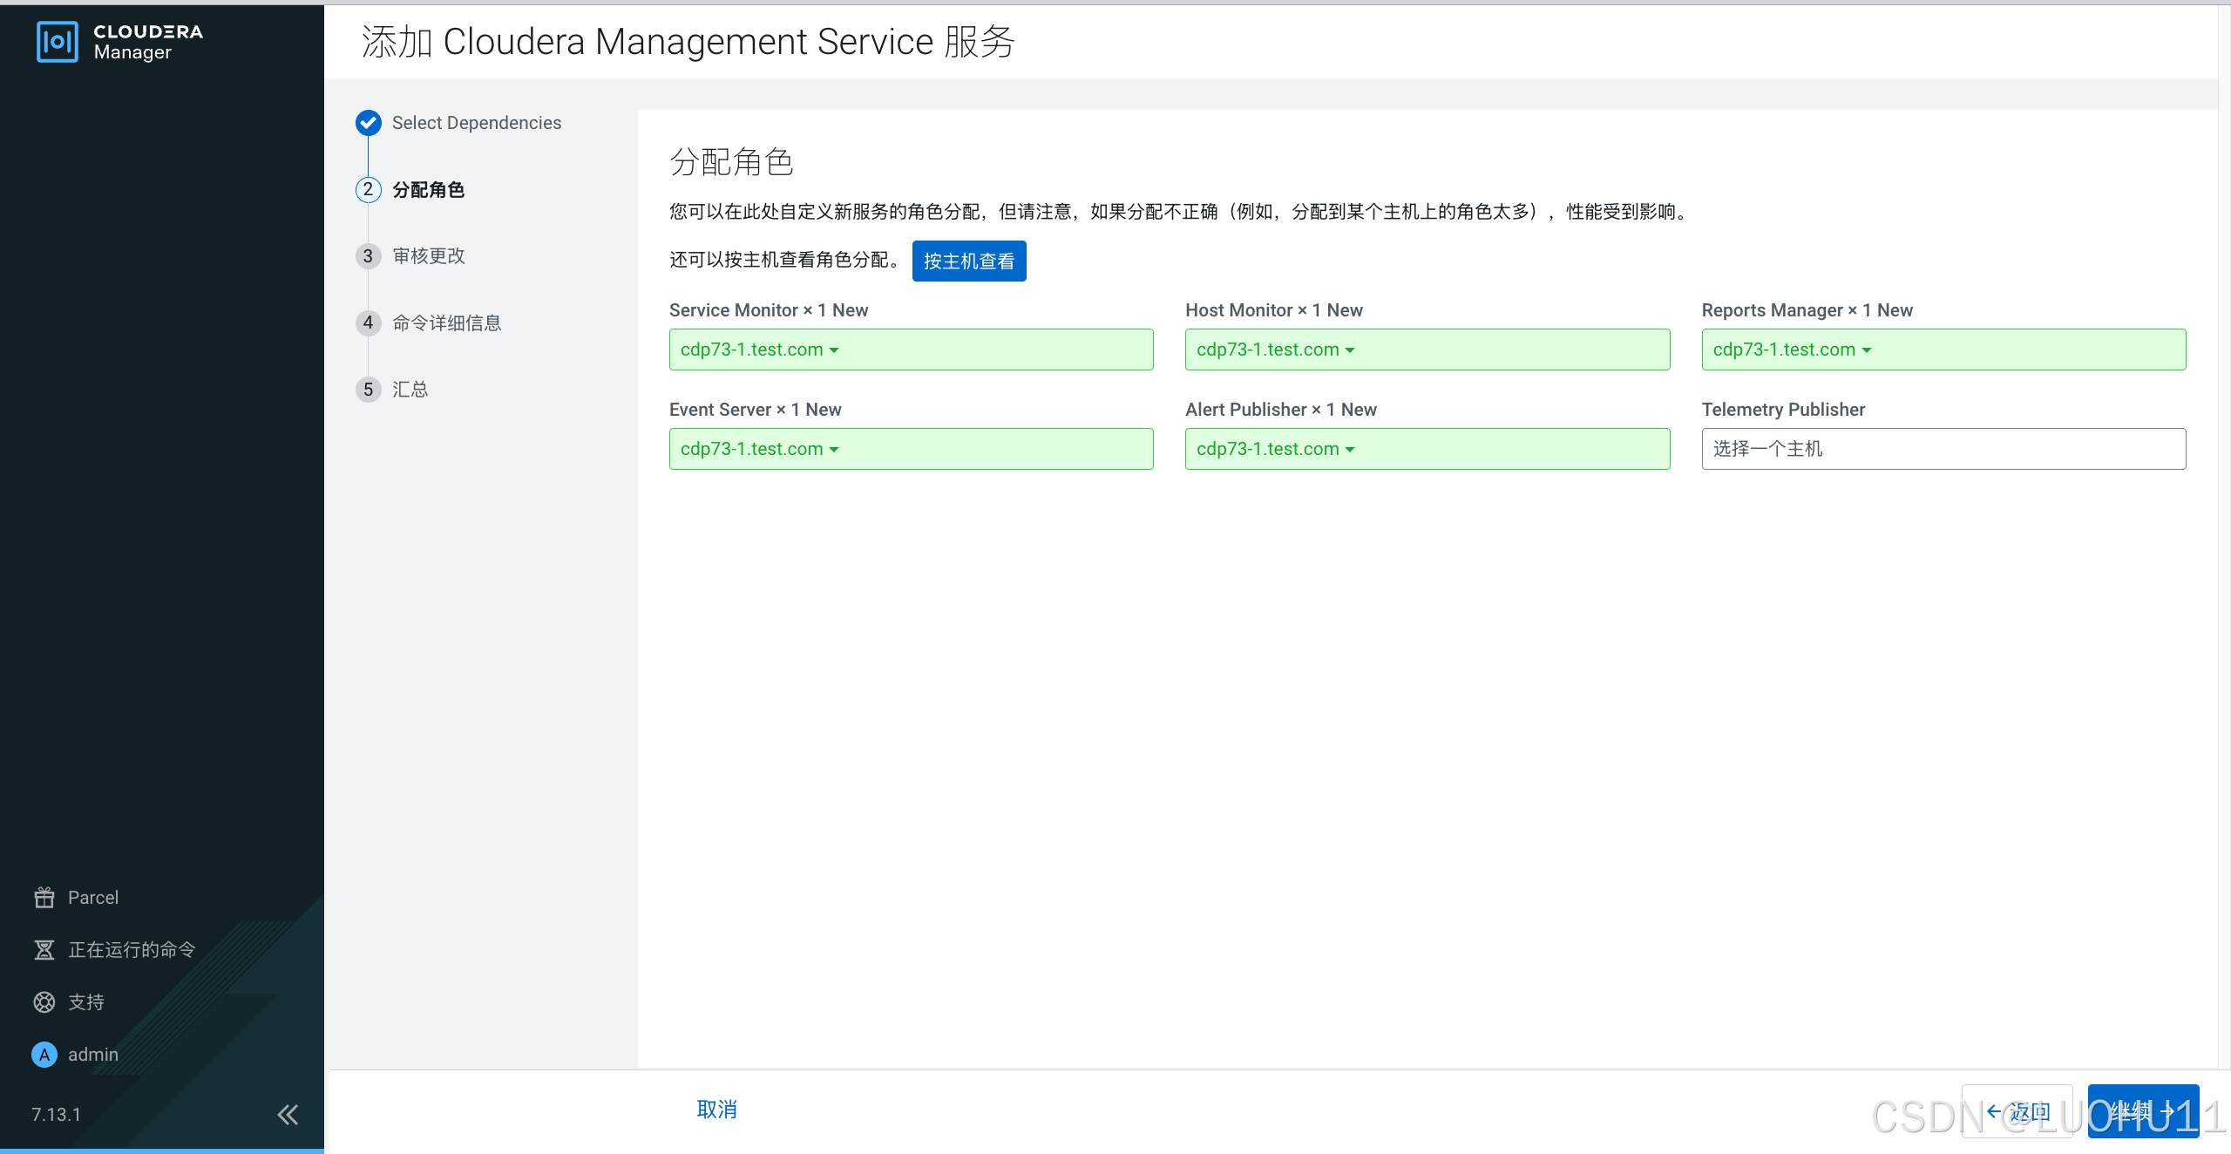Image resolution: width=2231 pixels, height=1154 pixels.
Task: Open support lifebuoy icon
Action: tap(44, 1002)
